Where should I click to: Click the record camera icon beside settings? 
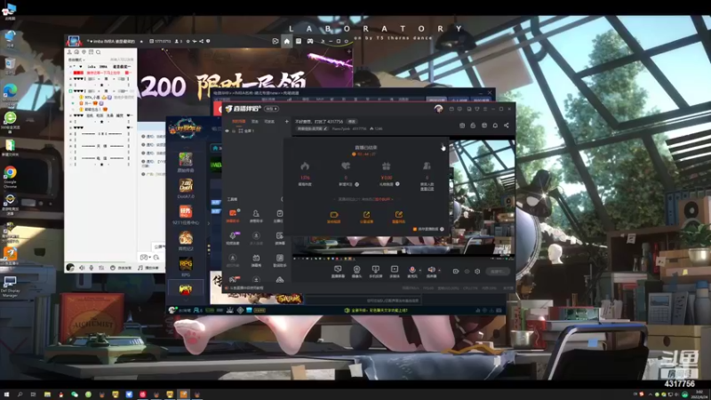coord(456,271)
